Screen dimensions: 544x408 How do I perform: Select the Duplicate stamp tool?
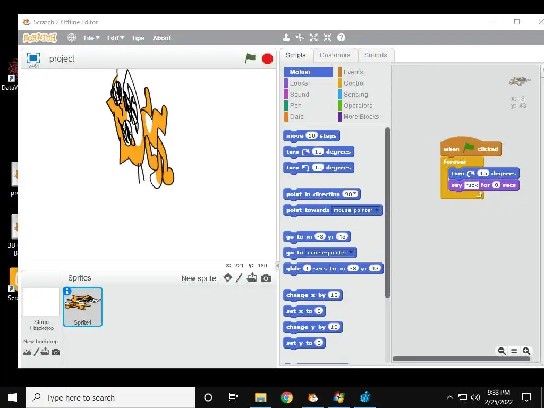coord(286,38)
